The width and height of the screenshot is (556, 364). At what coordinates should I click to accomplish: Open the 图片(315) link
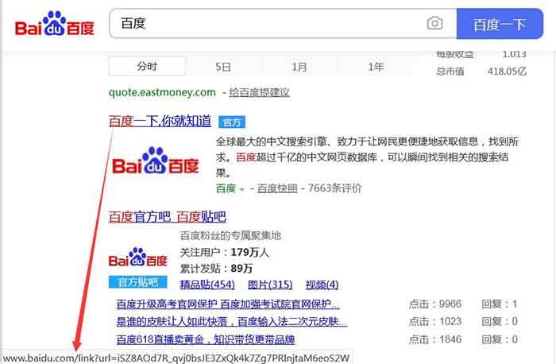click(270, 285)
